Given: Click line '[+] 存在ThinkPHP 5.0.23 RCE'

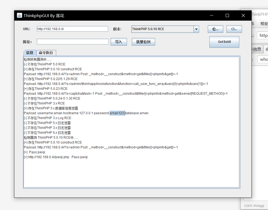Looking at the screenshot, I should click(46, 88).
